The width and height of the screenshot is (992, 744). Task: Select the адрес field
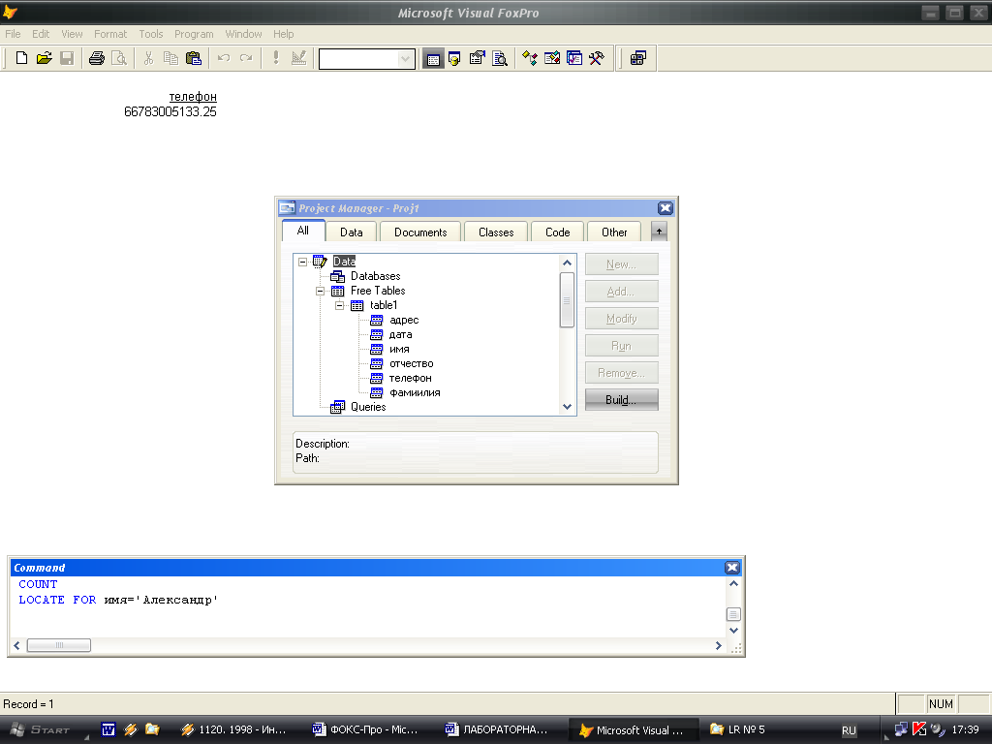[404, 320]
